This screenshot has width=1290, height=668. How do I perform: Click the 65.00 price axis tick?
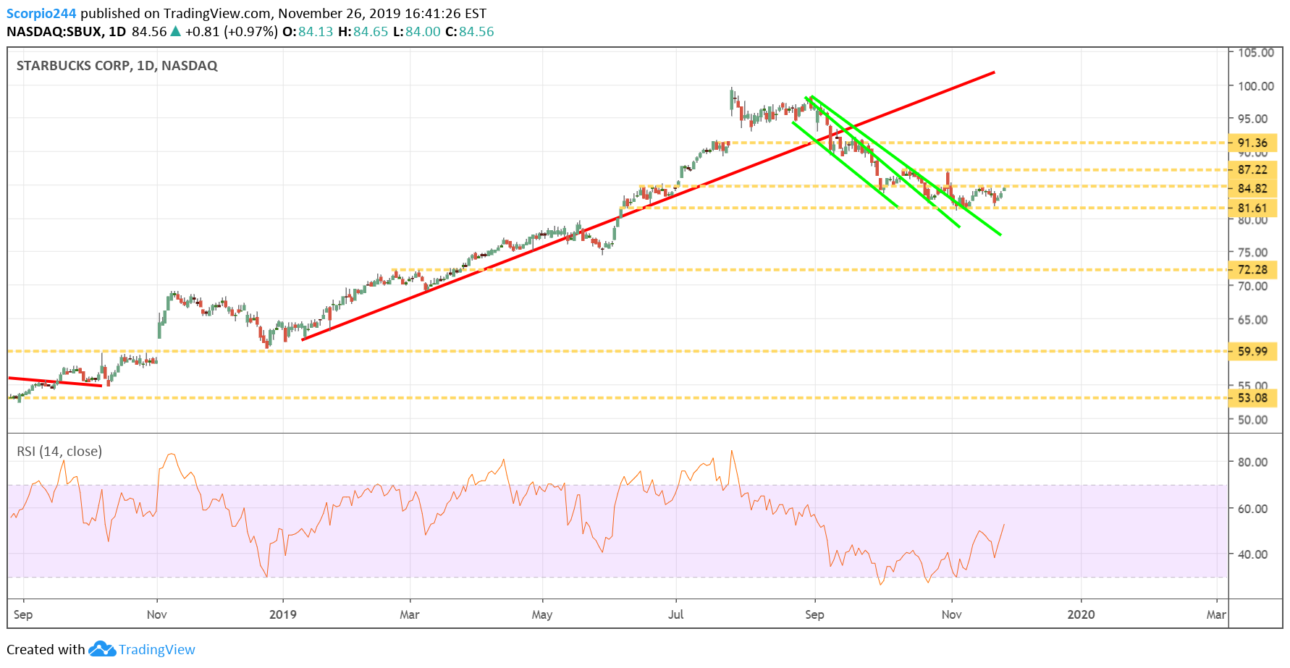point(1253,319)
